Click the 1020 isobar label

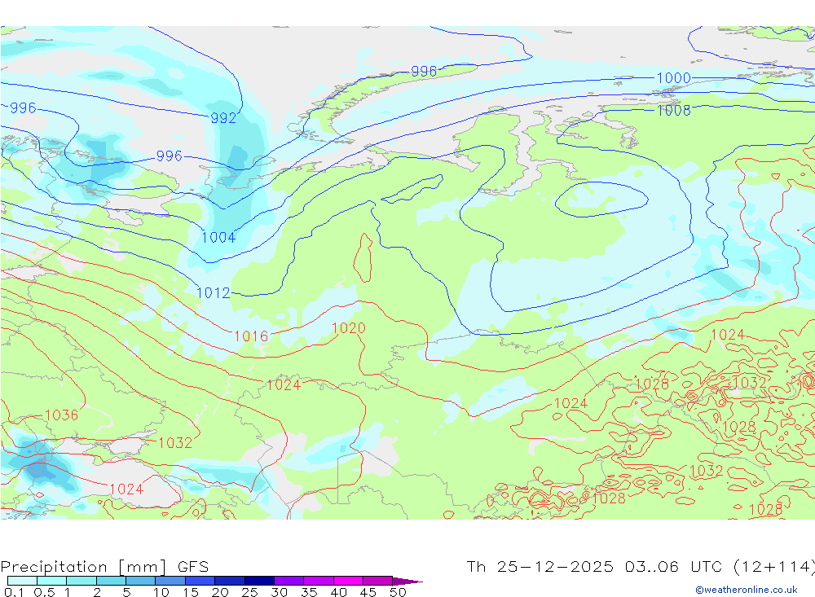[348, 328]
